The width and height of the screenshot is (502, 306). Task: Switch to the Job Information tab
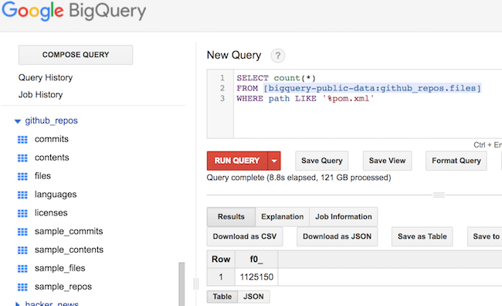[x=344, y=217]
